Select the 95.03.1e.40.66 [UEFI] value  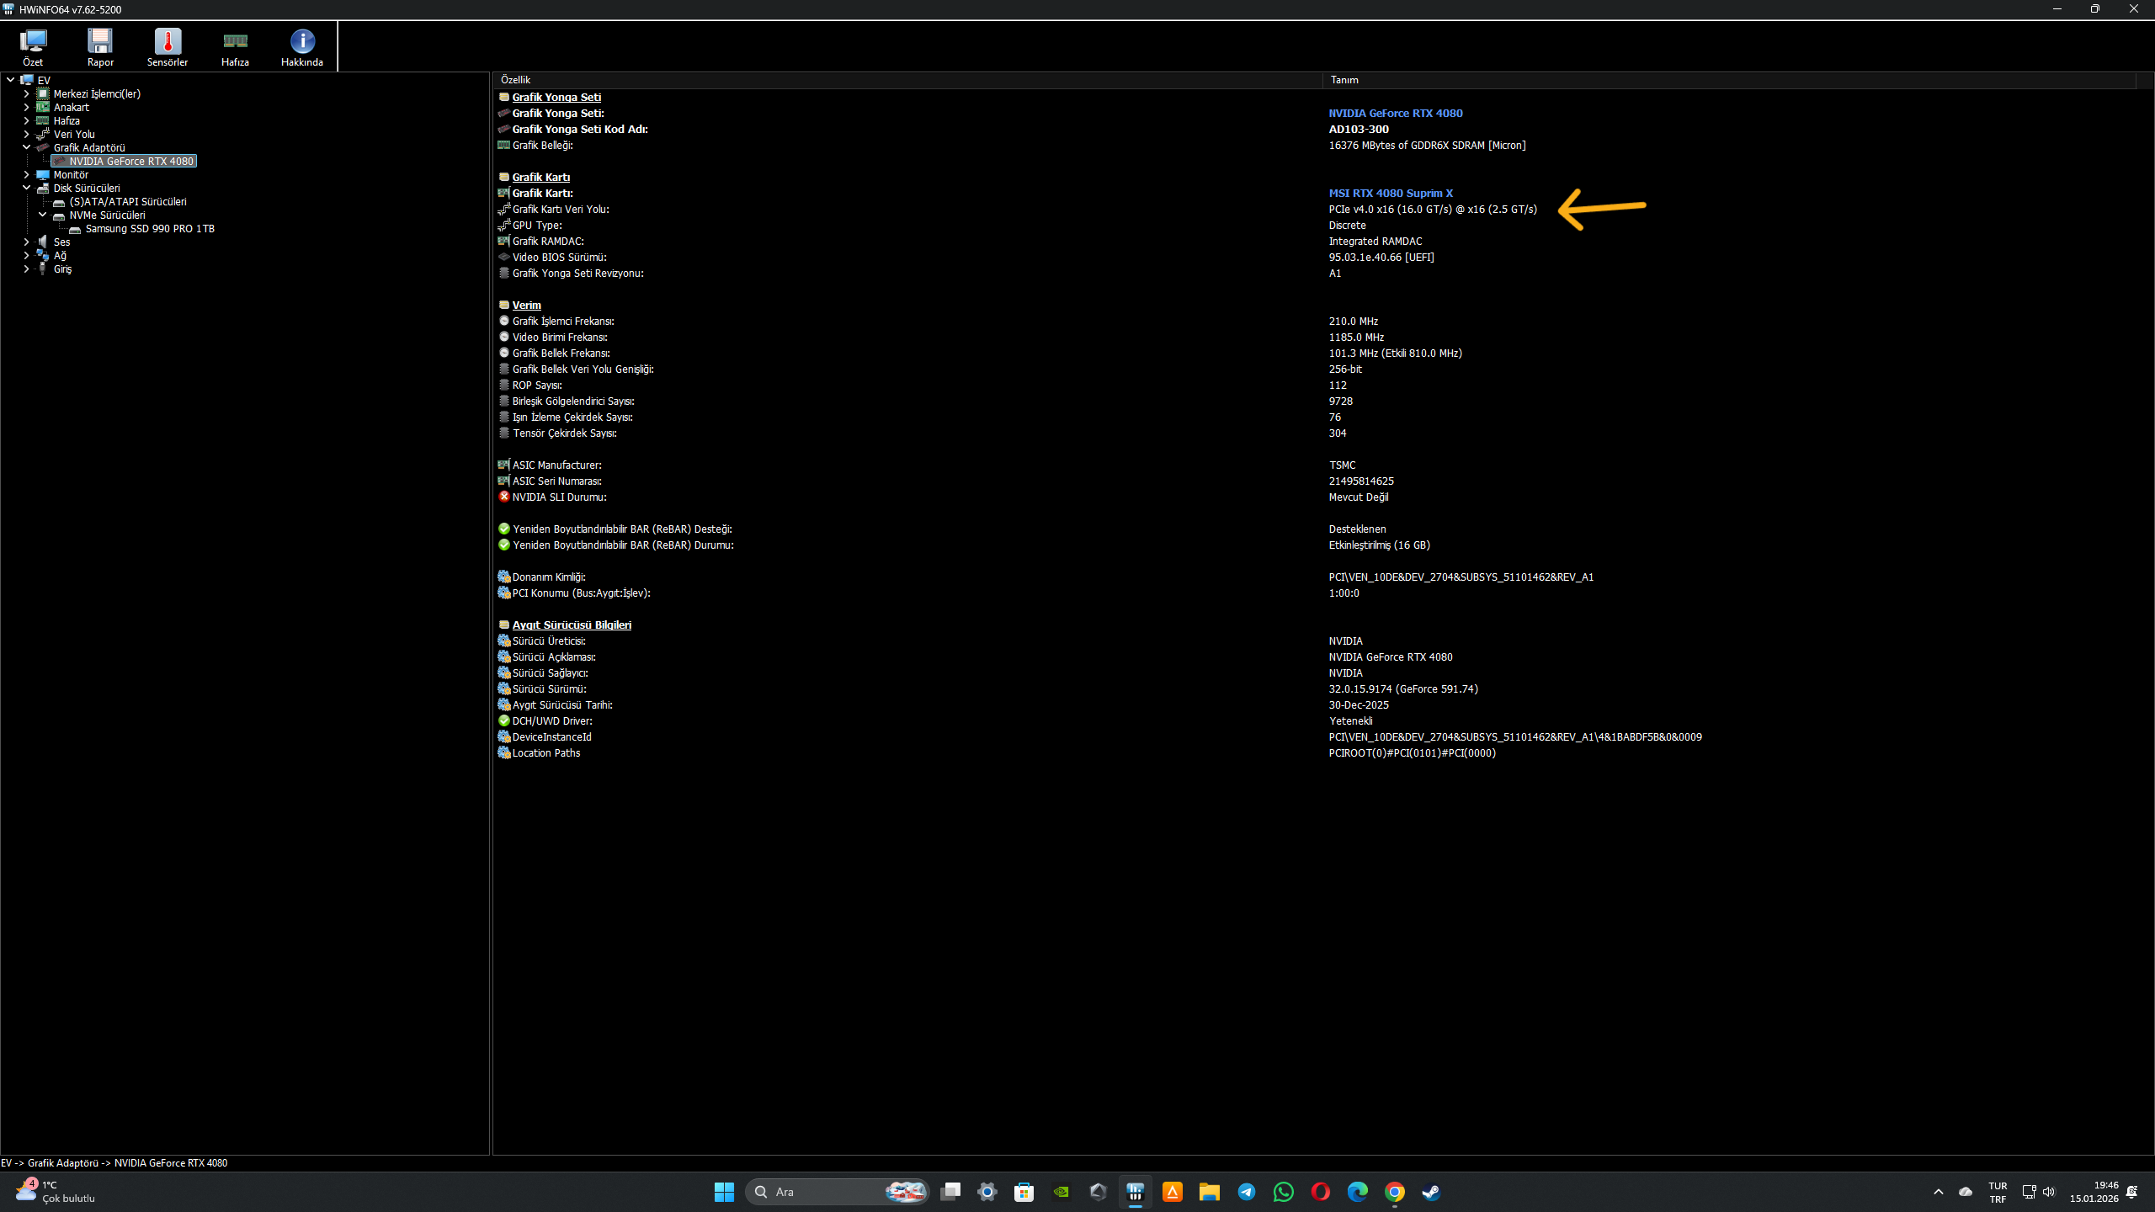[x=1381, y=257]
